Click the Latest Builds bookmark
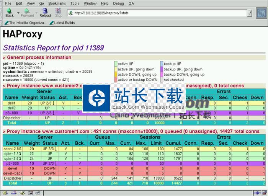The width and height of the screenshot is (268, 196). pyautogui.click(x=62, y=23)
